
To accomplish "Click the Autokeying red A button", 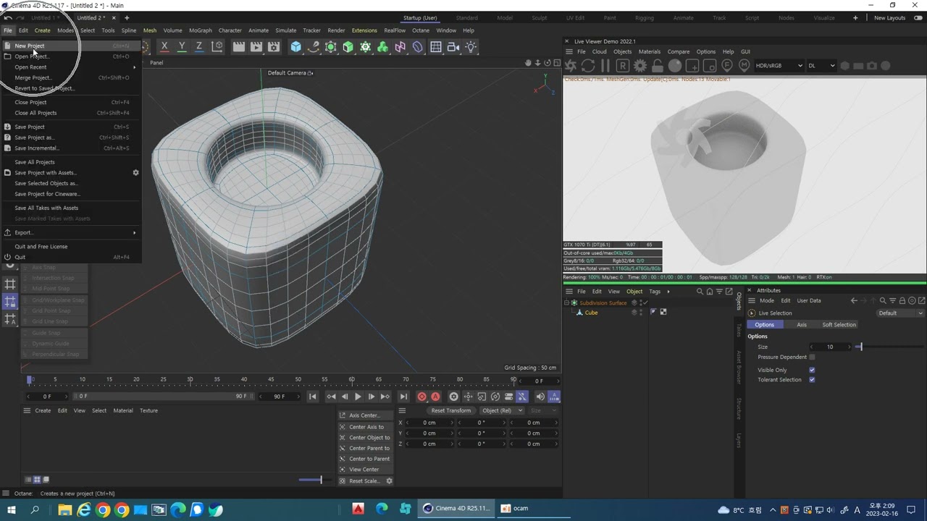I will coord(435,397).
